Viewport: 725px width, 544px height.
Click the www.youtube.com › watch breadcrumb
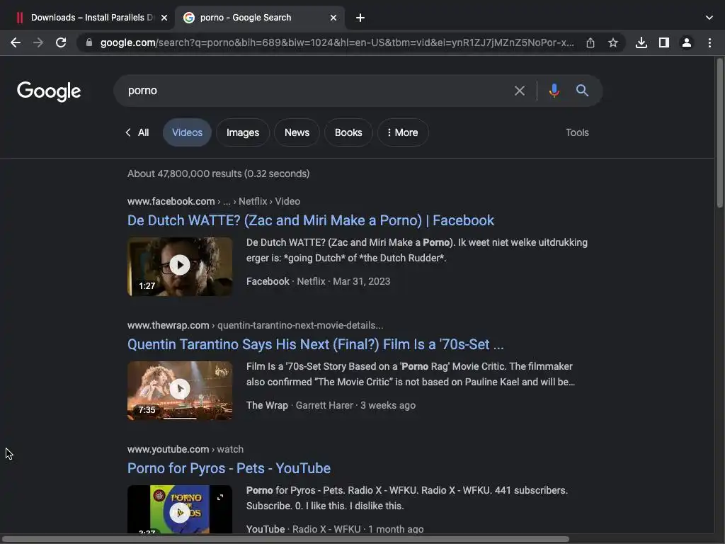coord(185,449)
